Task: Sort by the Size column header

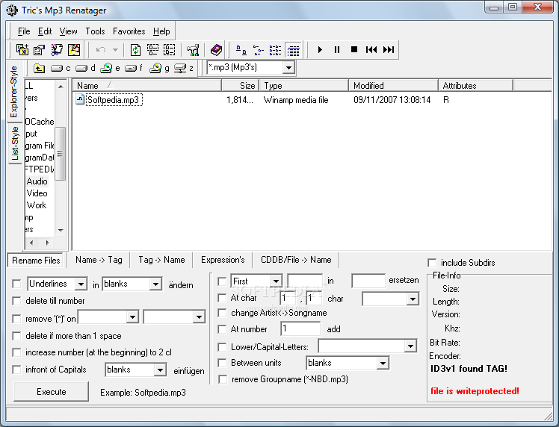Action: pyautogui.click(x=241, y=85)
